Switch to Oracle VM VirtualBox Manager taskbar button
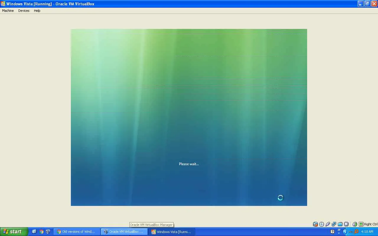The height and width of the screenshot is (236, 378). point(124,232)
